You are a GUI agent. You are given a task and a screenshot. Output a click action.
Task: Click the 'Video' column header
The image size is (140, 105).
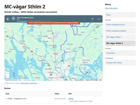(57, 94)
